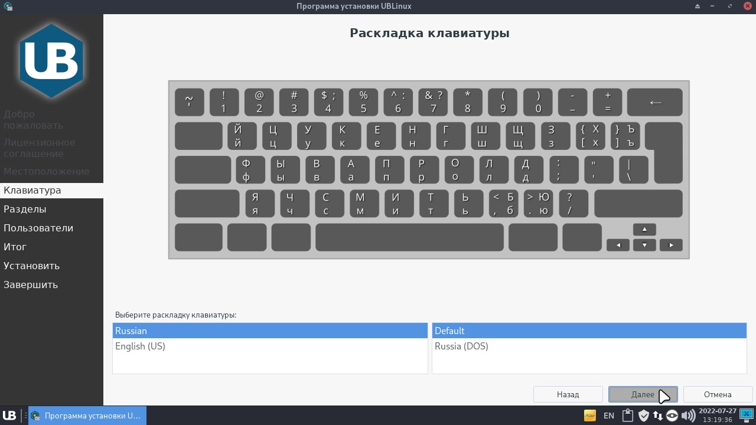Select the Итог step in sidebar
The image size is (756, 425).
[51, 247]
